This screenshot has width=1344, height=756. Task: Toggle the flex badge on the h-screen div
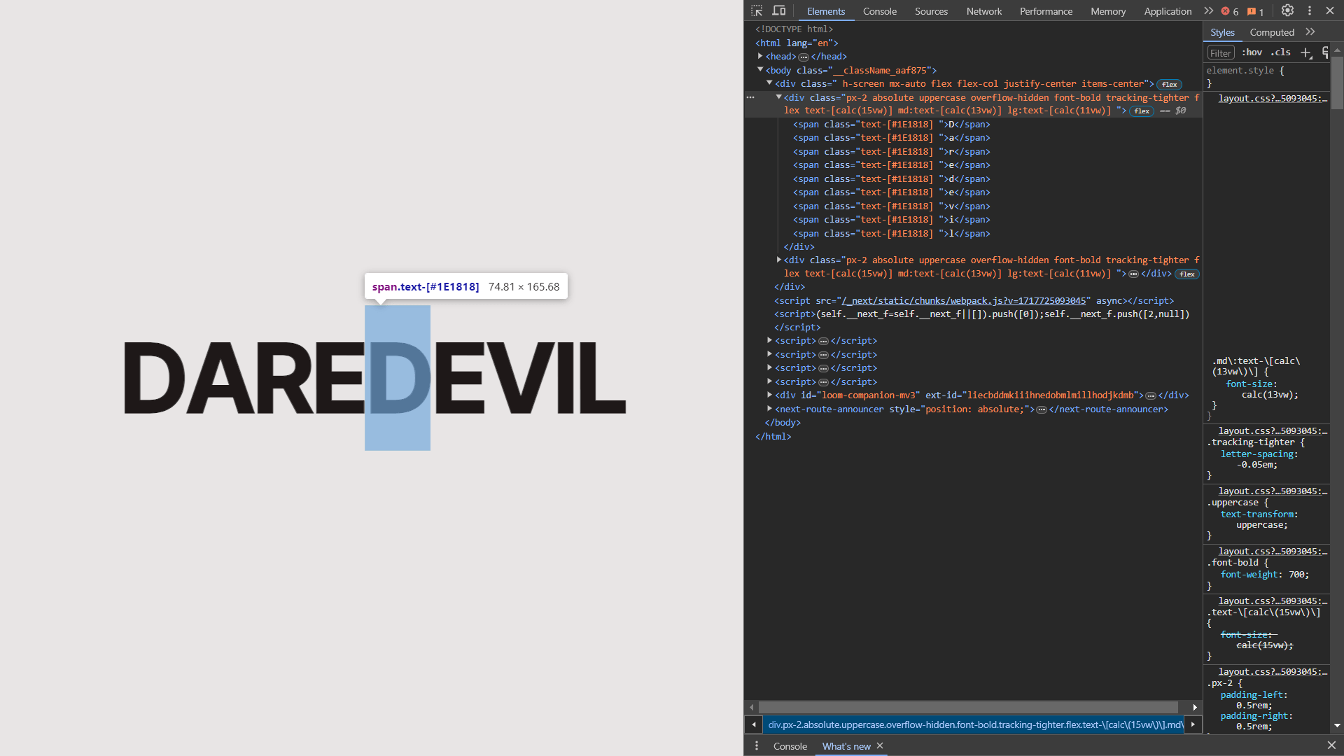[1169, 84]
